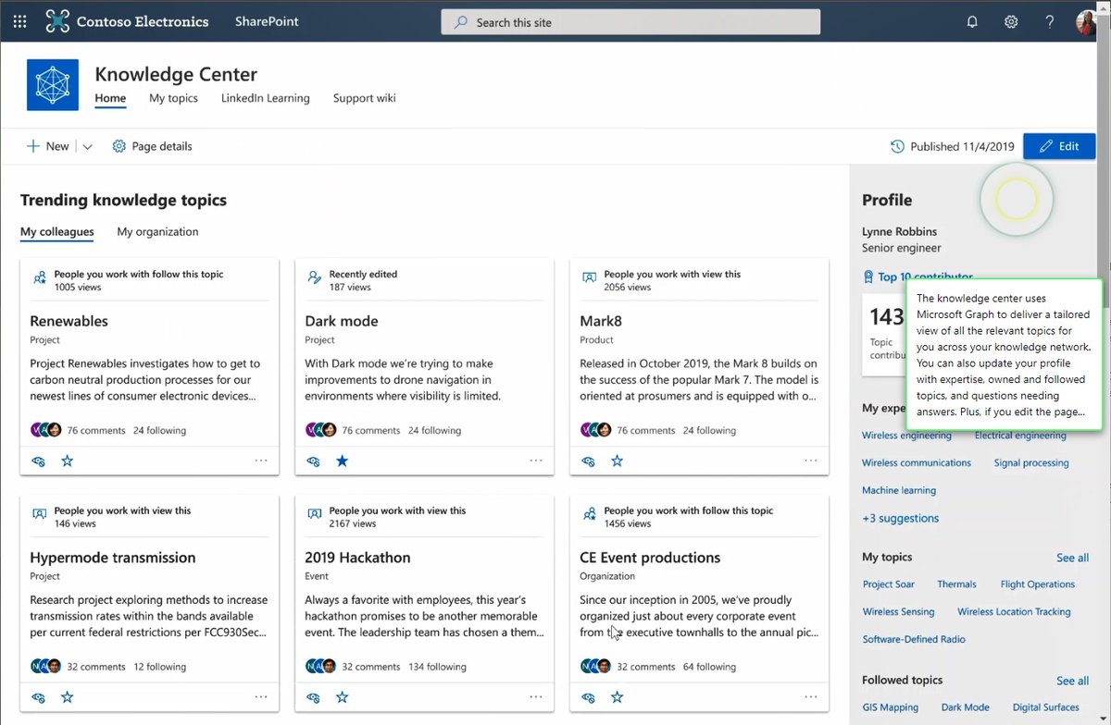The image size is (1111, 725).
Task: Expand the +3 suggestions link
Action: coord(900,518)
